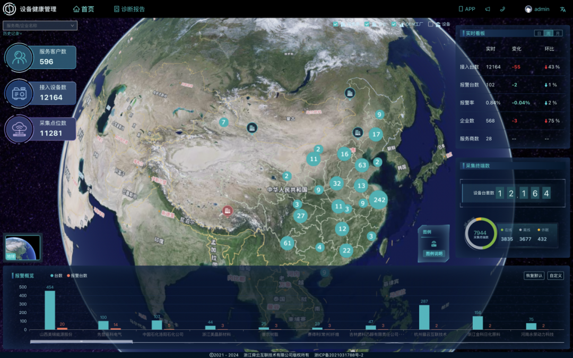The width and height of the screenshot is (573, 358).
Task: Click the 浙江金科日化原料 axis label
Action: pos(484,334)
